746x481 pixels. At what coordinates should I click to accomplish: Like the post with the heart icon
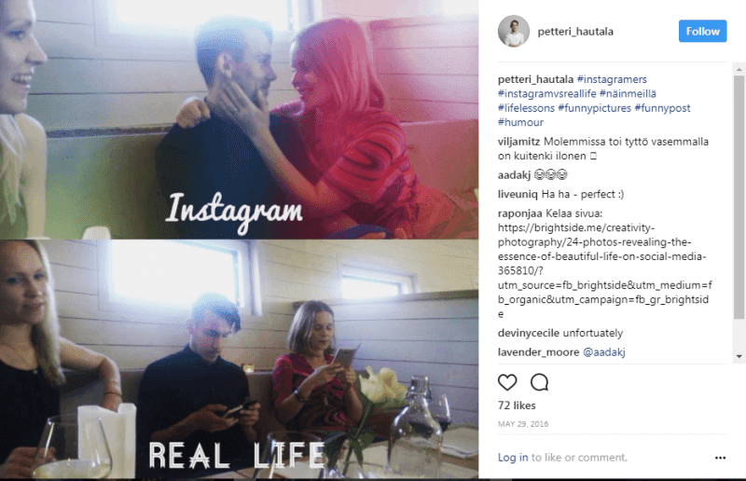pos(507,382)
